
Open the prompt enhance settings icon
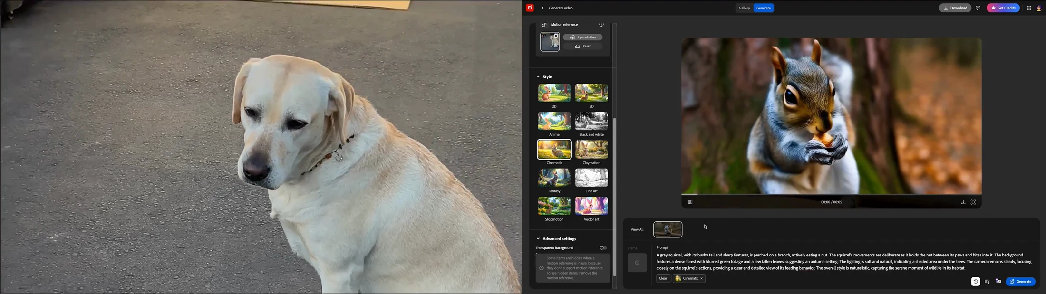pyautogui.click(x=987, y=281)
